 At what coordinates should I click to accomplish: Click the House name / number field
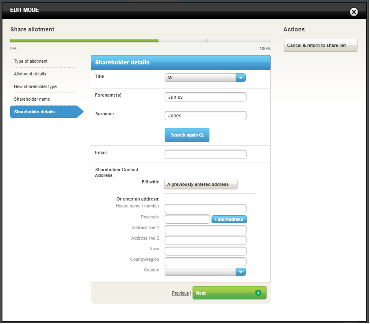[x=205, y=209]
